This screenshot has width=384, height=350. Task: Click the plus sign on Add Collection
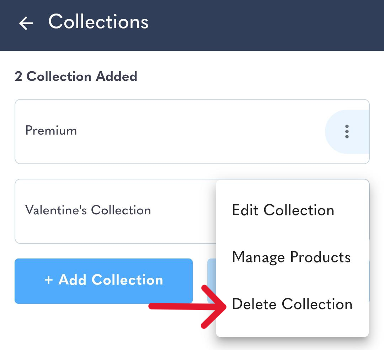click(48, 280)
